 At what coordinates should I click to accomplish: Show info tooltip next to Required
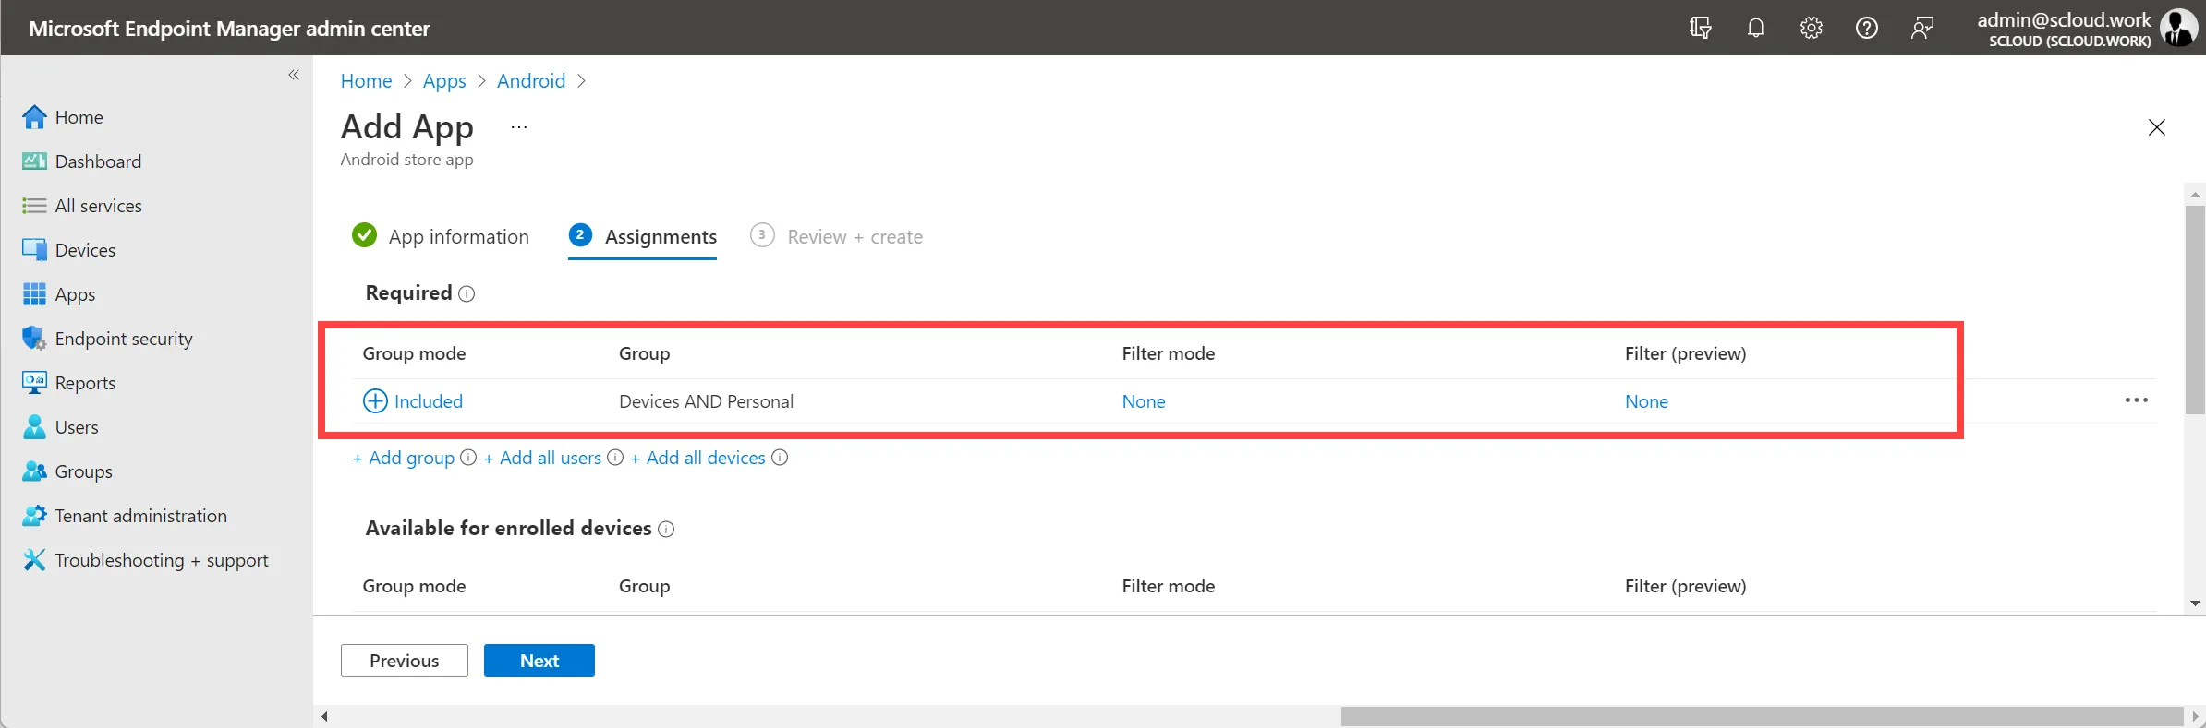(467, 294)
